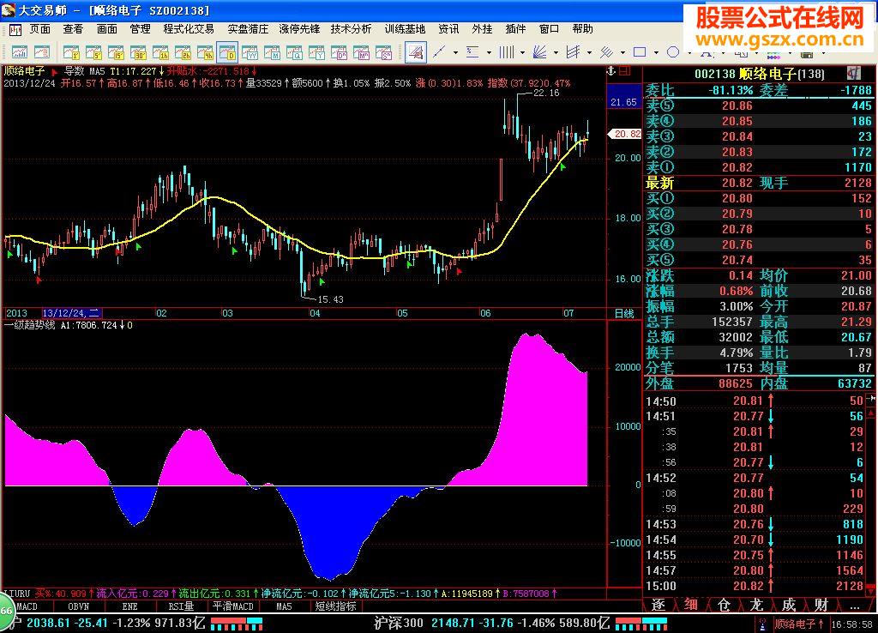Click the parallel vertical lines drawing tool

[x=506, y=53]
